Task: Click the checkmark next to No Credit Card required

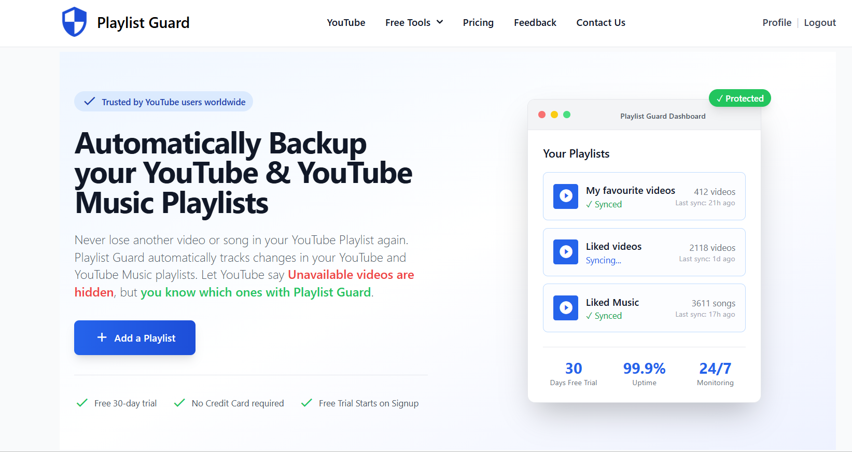Action: (x=179, y=403)
